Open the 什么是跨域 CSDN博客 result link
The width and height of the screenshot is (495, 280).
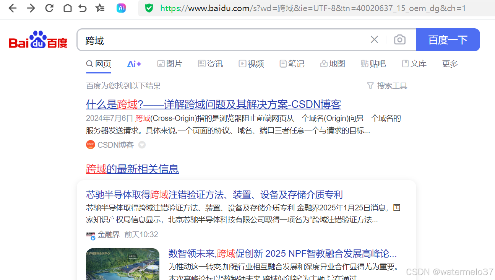tap(213, 104)
